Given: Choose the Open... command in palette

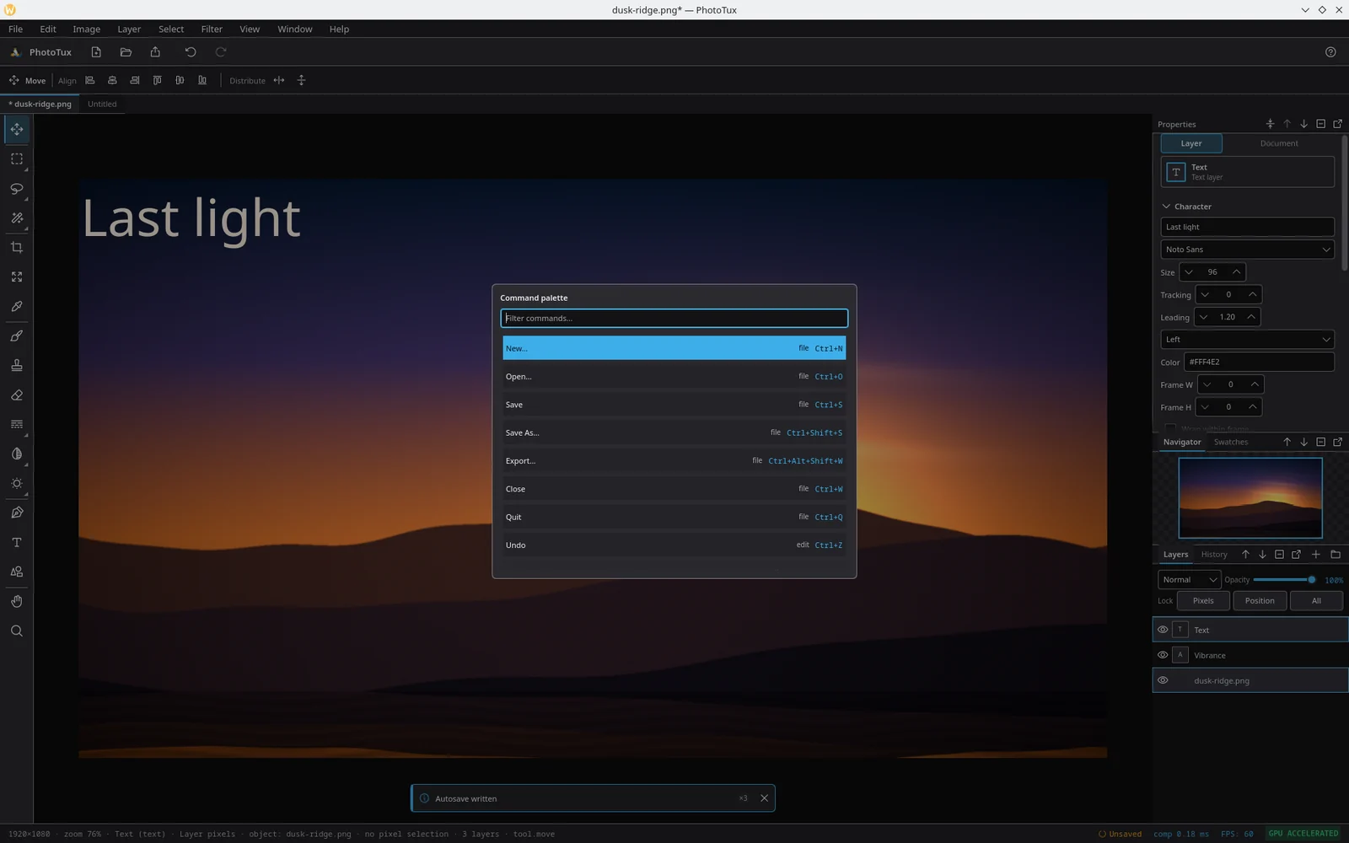Looking at the screenshot, I should point(674,377).
